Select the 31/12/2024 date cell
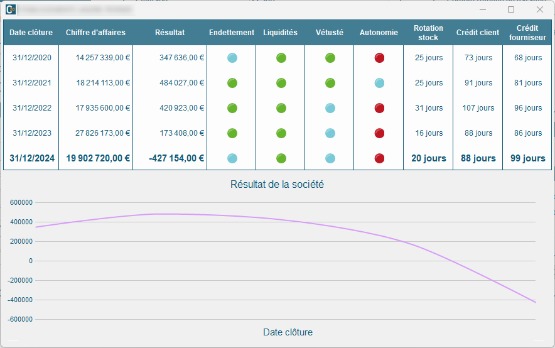The height and width of the screenshot is (348, 555). click(31, 158)
